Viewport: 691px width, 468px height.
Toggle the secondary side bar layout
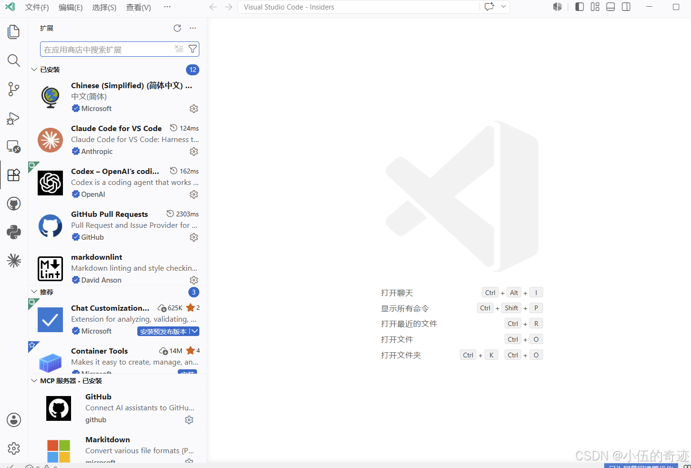[x=626, y=7]
